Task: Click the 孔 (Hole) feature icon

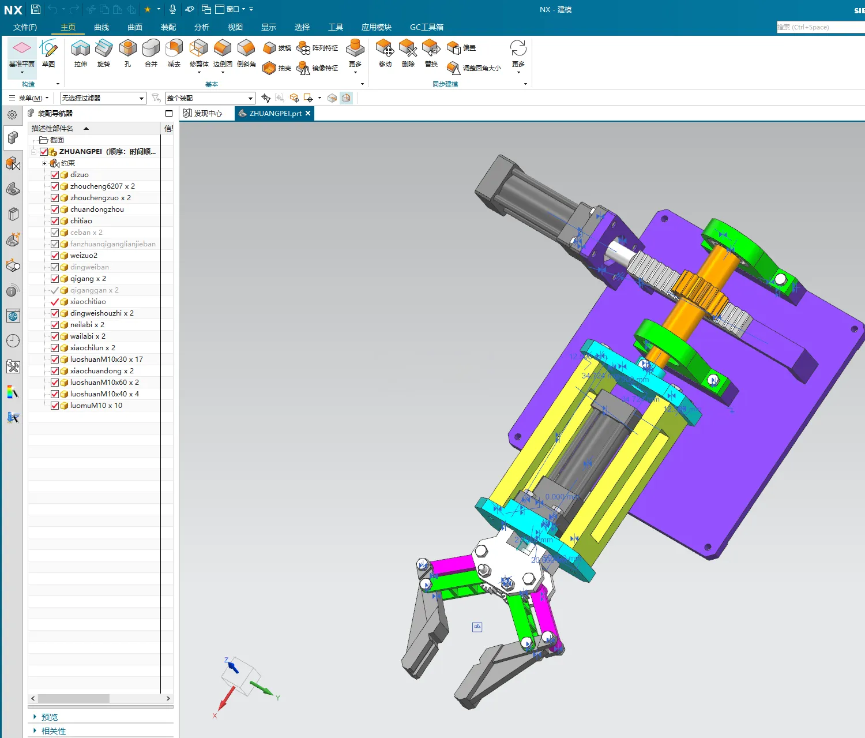Action: point(127,54)
